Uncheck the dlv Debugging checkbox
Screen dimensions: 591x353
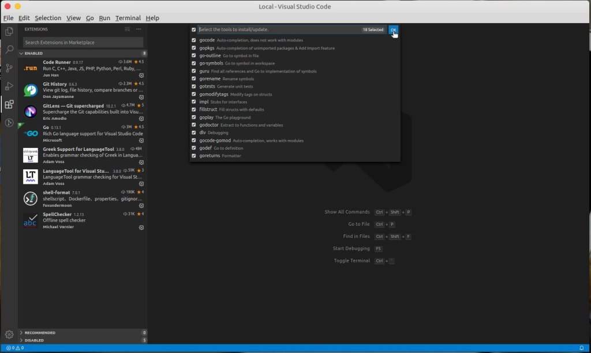tap(194, 132)
